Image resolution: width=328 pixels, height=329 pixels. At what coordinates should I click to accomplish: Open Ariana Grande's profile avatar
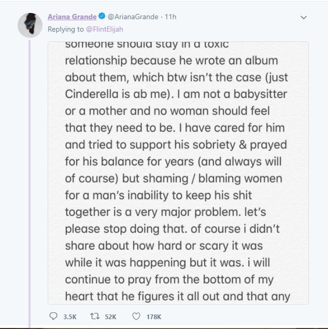coord(30,24)
